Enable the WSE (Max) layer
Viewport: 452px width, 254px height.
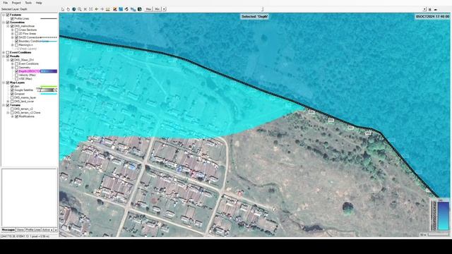[16, 78]
